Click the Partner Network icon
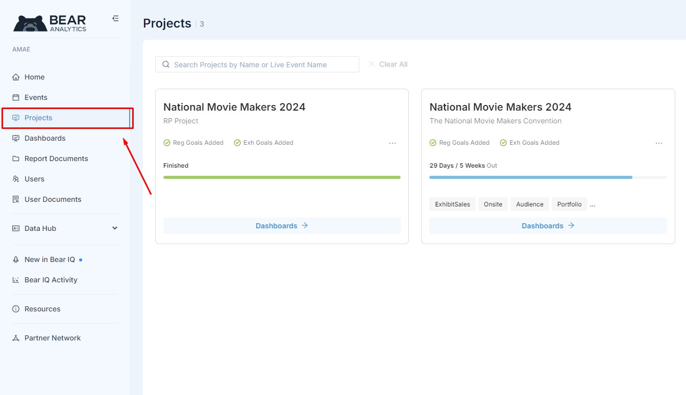Image resolution: width=686 pixels, height=395 pixels. pos(16,338)
